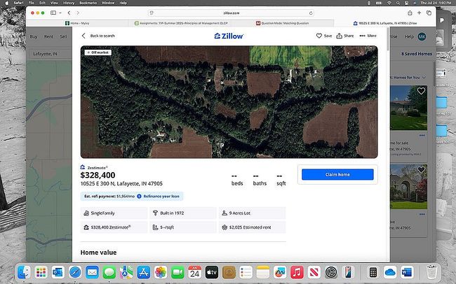Open Apple TV from the dock
Screen dimensions: 456x284
[212, 272]
